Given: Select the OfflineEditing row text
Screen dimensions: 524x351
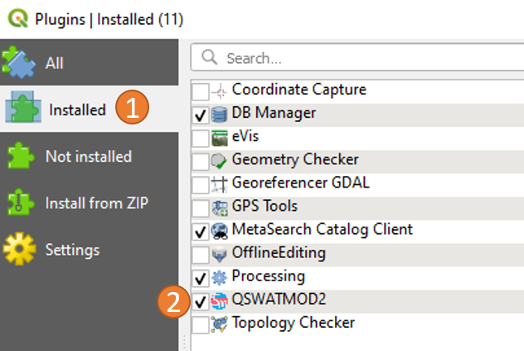Looking at the screenshot, I should pos(279,252).
